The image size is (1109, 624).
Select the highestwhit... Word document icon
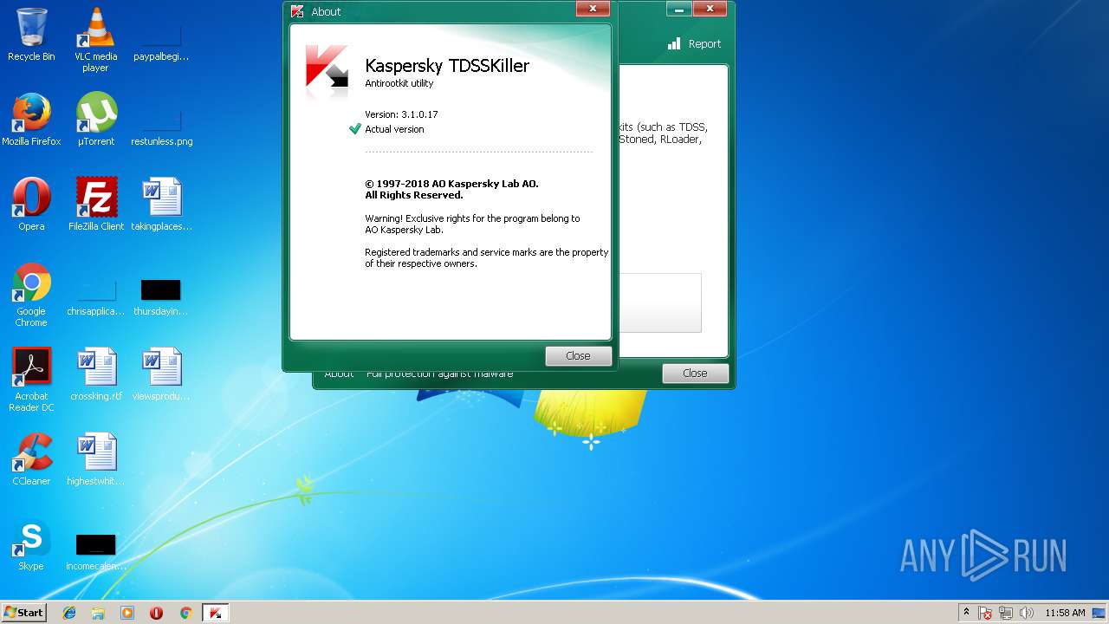[96, 459]
